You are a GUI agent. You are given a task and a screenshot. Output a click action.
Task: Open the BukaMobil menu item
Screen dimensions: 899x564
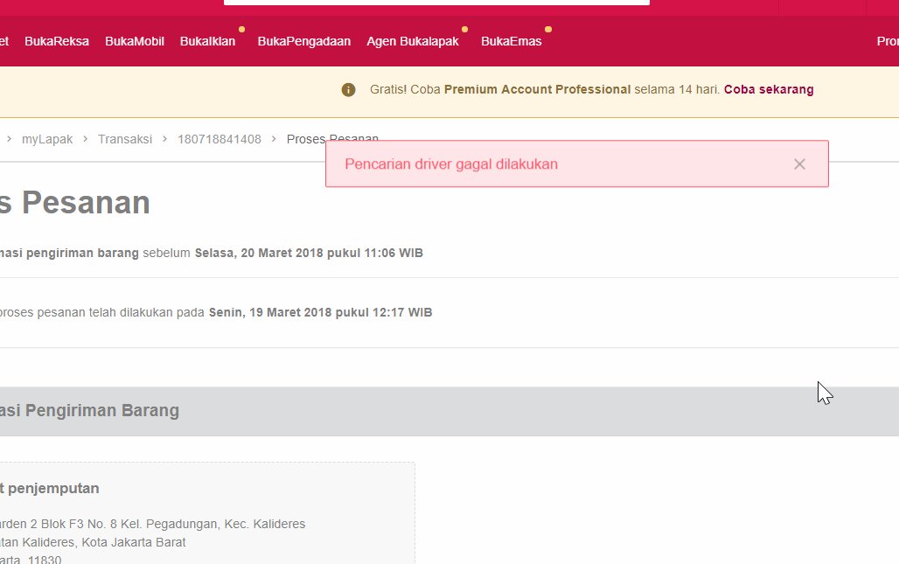(x=135, y=41)
